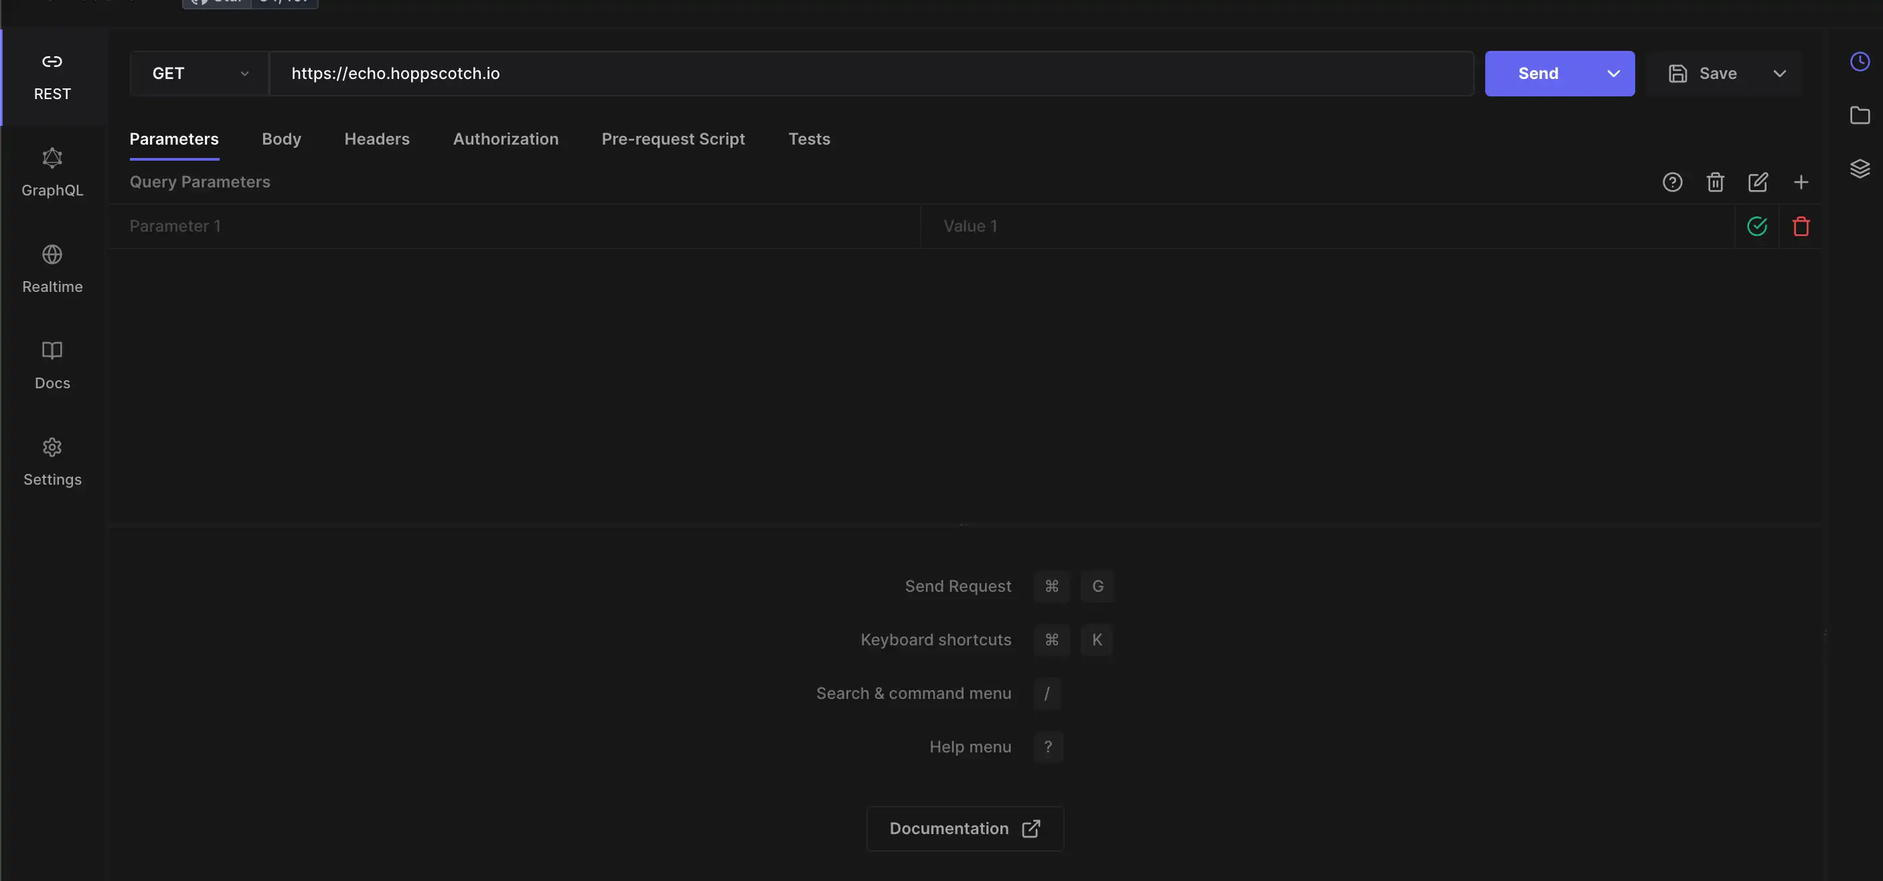
Task: Open bulk edit for parameters
Action: 1758,182
